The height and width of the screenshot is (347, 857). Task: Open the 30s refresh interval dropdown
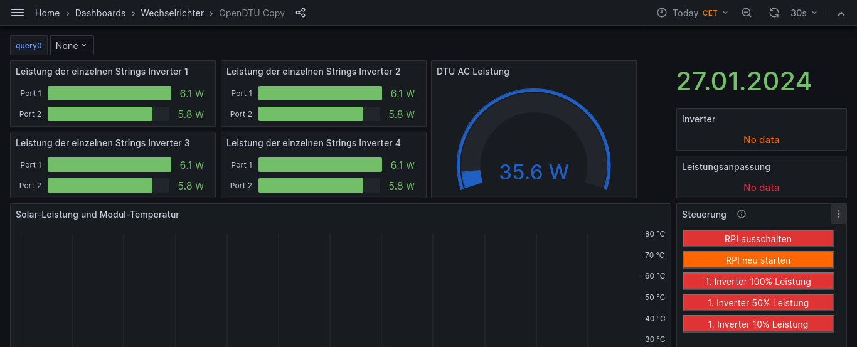pos(804,13)
